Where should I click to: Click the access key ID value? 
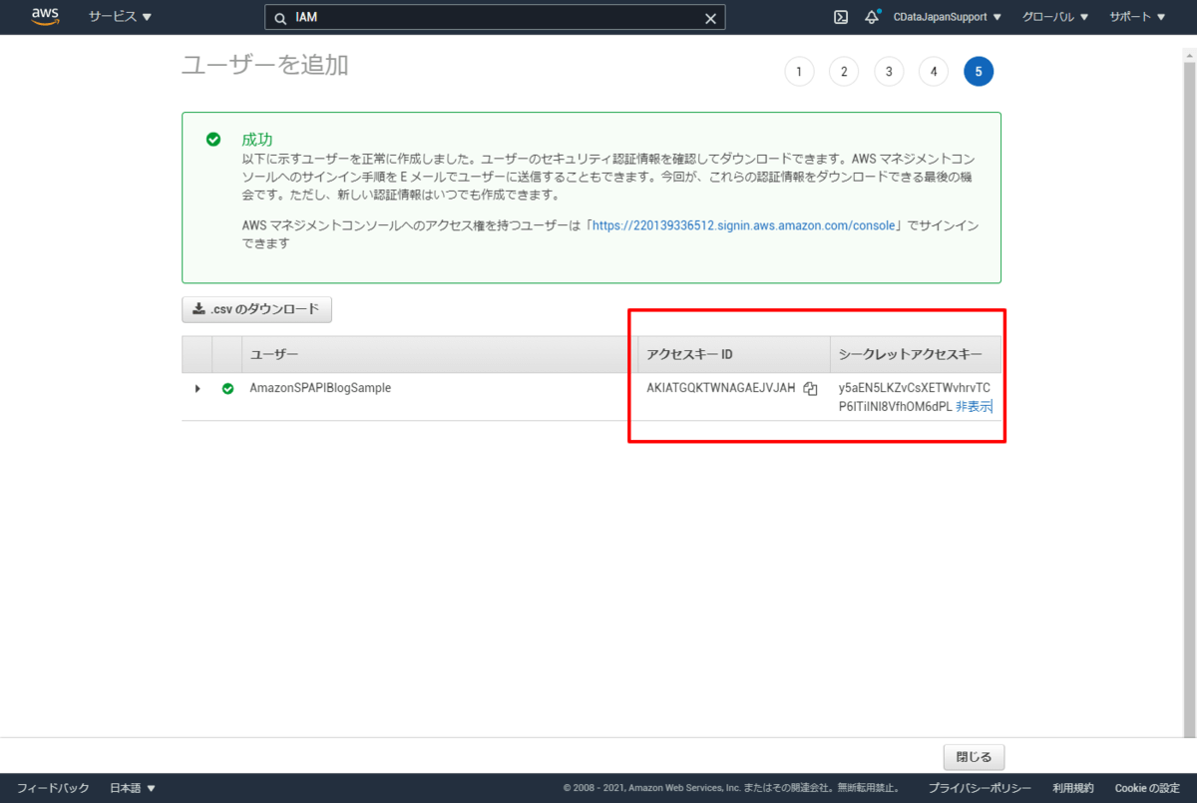[x=721, y=388]
